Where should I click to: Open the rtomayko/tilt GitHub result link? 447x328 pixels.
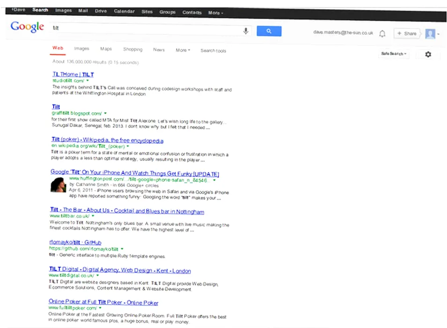[75, 243]
